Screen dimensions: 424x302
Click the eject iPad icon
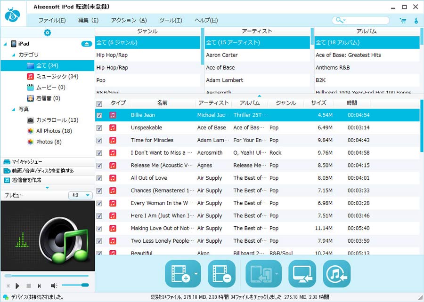coord(86,44)
